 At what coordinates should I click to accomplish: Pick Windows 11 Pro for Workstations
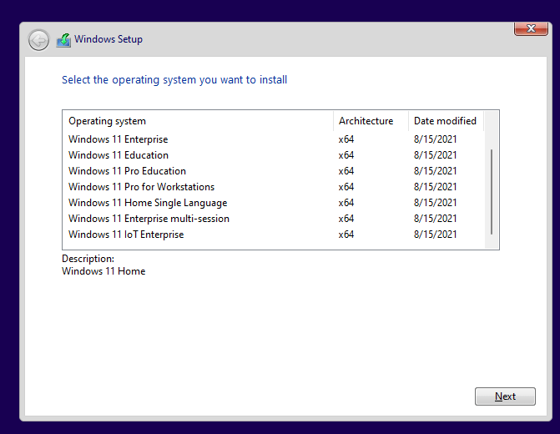point(141,187)
